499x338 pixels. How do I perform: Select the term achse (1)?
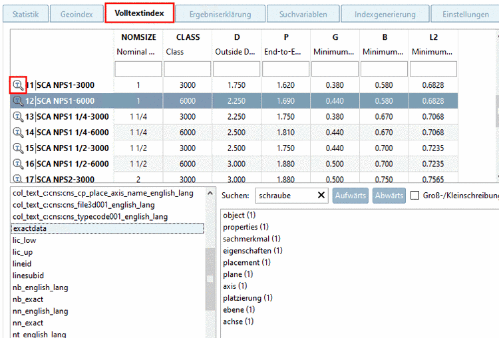click(x=238, y=322)
